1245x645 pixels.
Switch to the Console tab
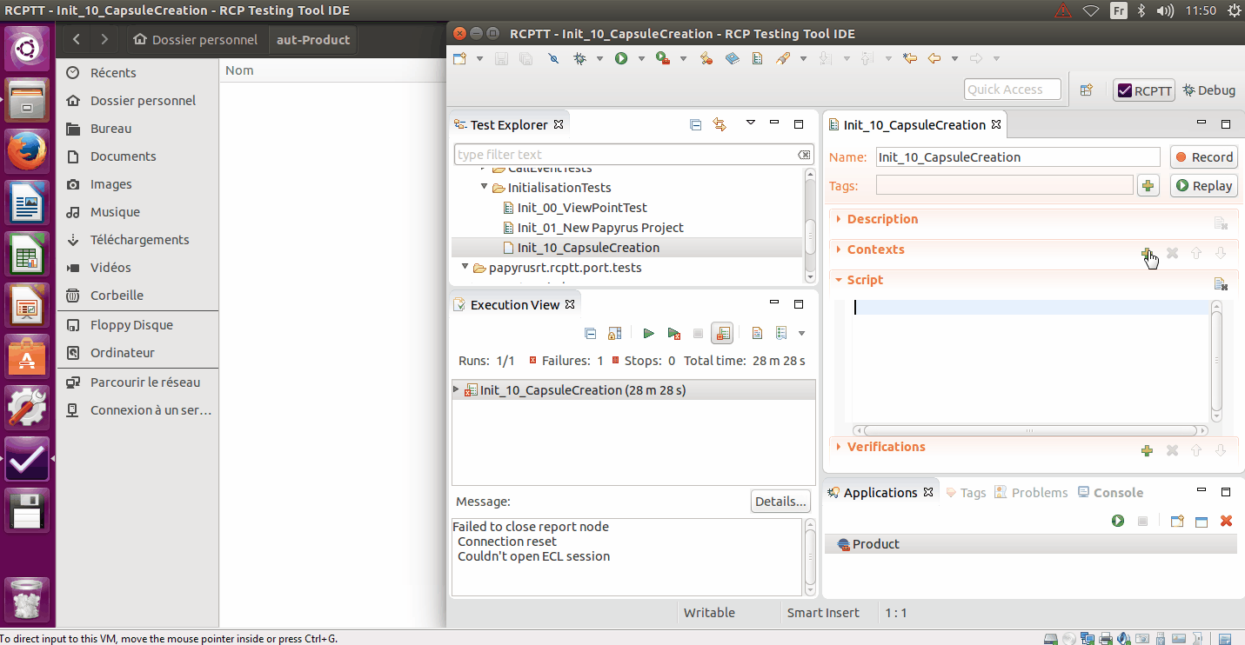click(x=1110, y=493)
